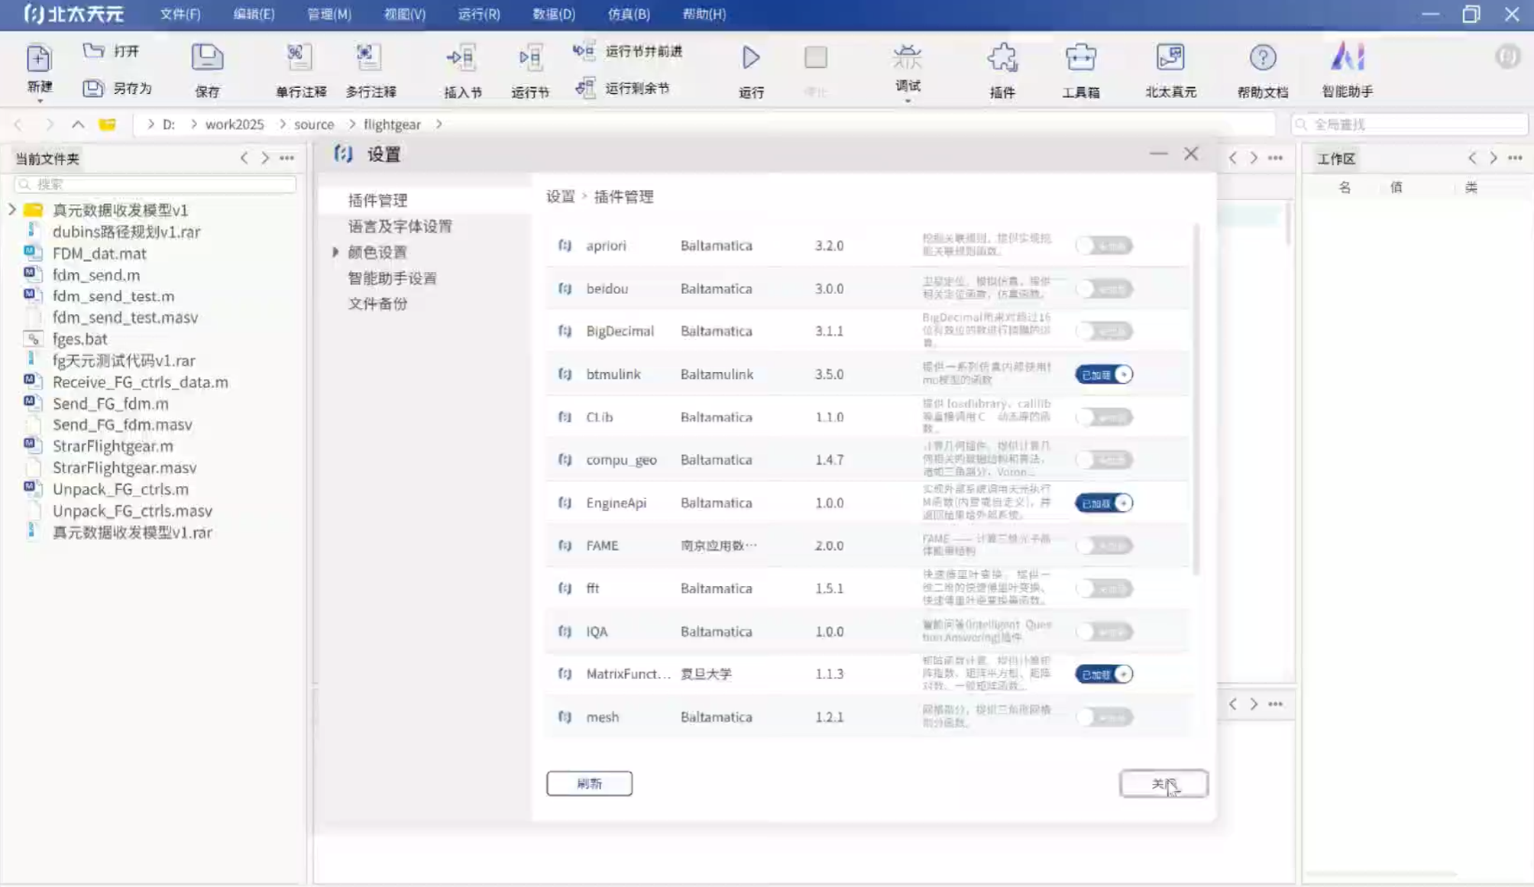Turn off the EngineApi plugin switch
This screenshot has width=1534, height=887.
(x=1104, y=503)
